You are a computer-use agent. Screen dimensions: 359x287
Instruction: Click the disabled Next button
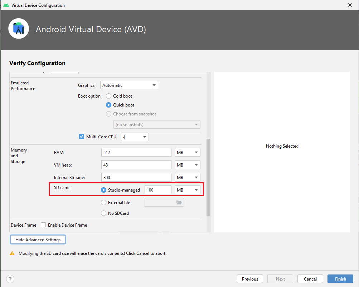coord(280,279)
